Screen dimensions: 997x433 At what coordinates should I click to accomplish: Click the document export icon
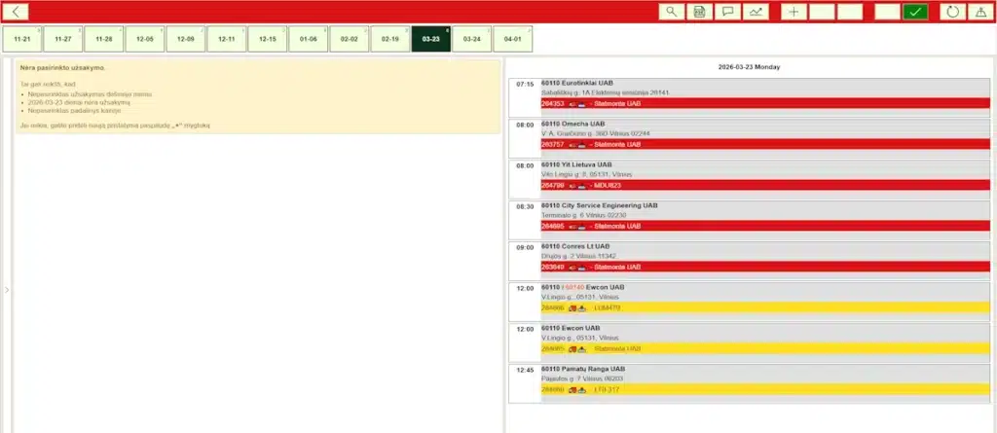point(699,12)
